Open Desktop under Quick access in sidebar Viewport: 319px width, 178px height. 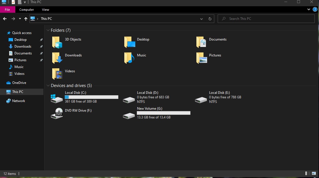(x=20, y=40)
